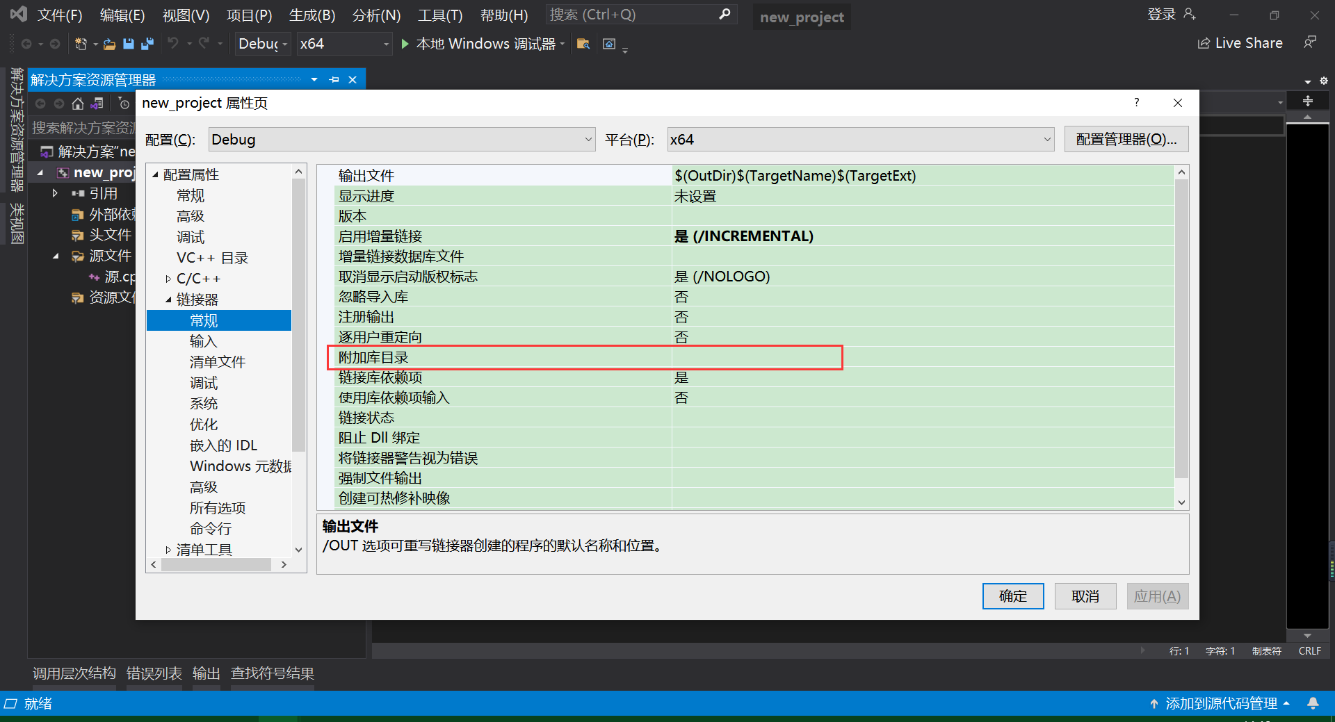Click the redo arrow icon
Screen dimensions: 1335x722
pyautogui.click(x=204, y=43)
